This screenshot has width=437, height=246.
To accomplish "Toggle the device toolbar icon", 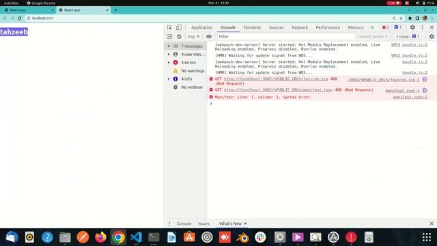I will click(178, 27).
